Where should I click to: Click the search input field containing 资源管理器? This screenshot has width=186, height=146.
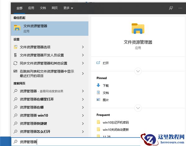pos(76,142)
